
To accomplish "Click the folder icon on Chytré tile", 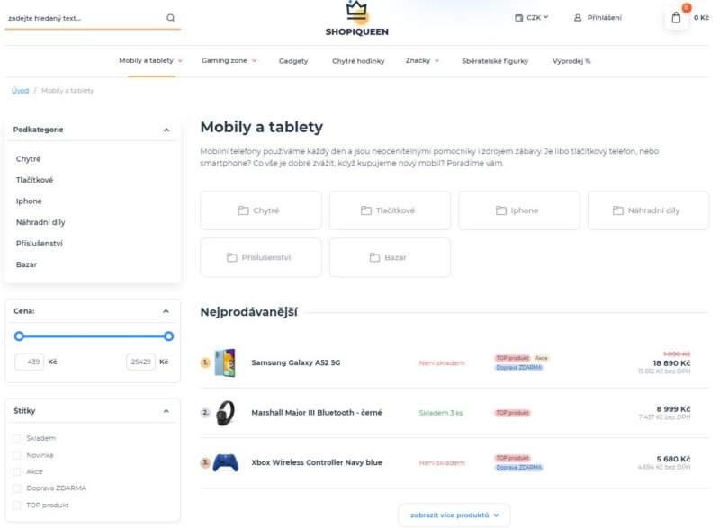I will 243,210.
